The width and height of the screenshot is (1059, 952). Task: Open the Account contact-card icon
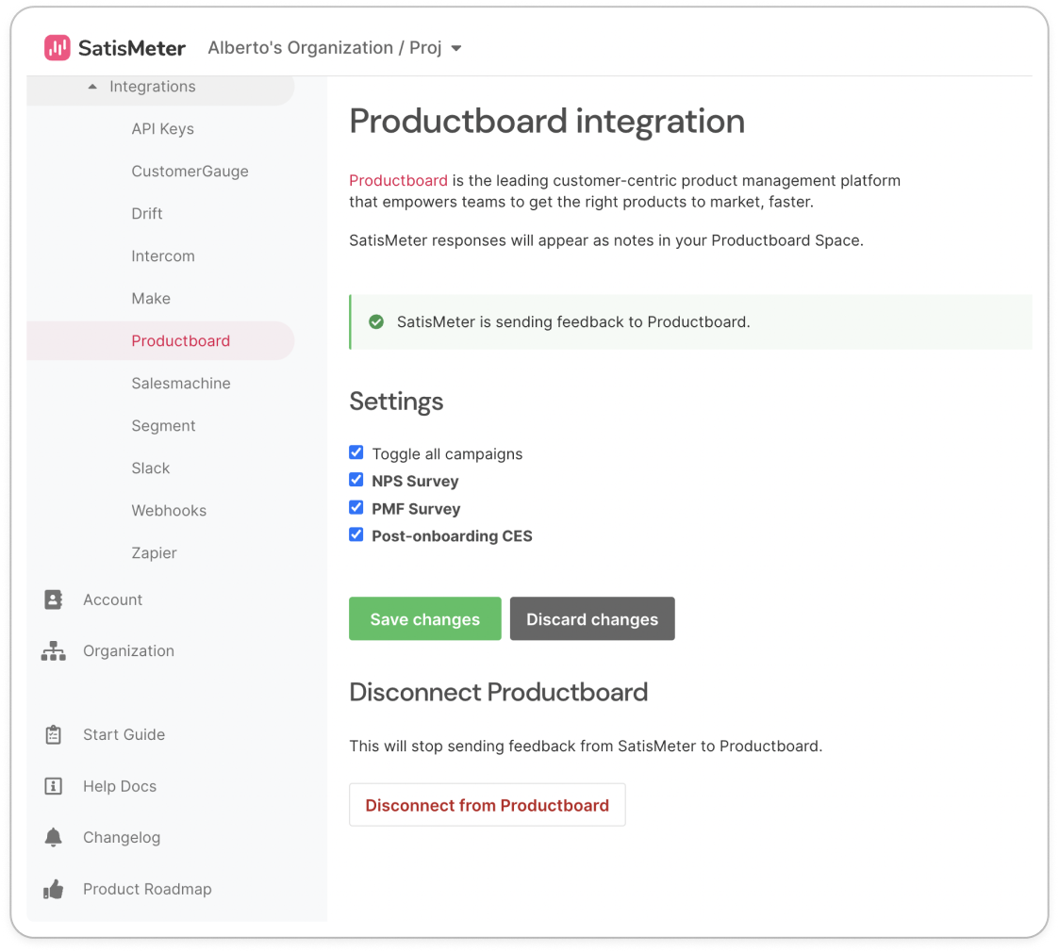tap(54, 599)
